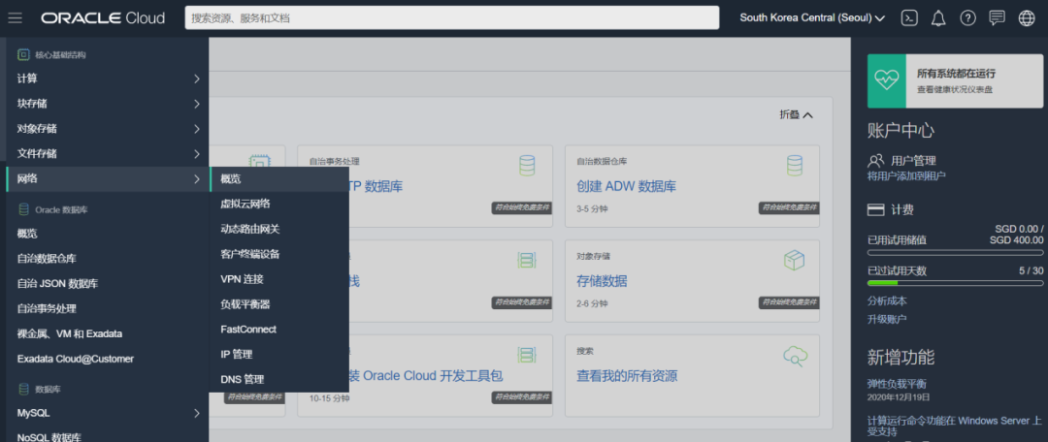Open the hamburger navigation menu

(15, 18)
